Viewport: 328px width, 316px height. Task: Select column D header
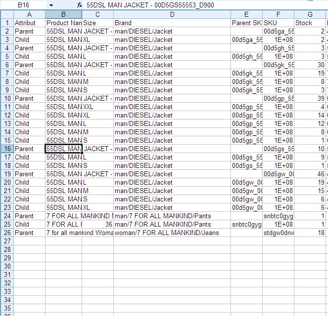pos(172,14)
